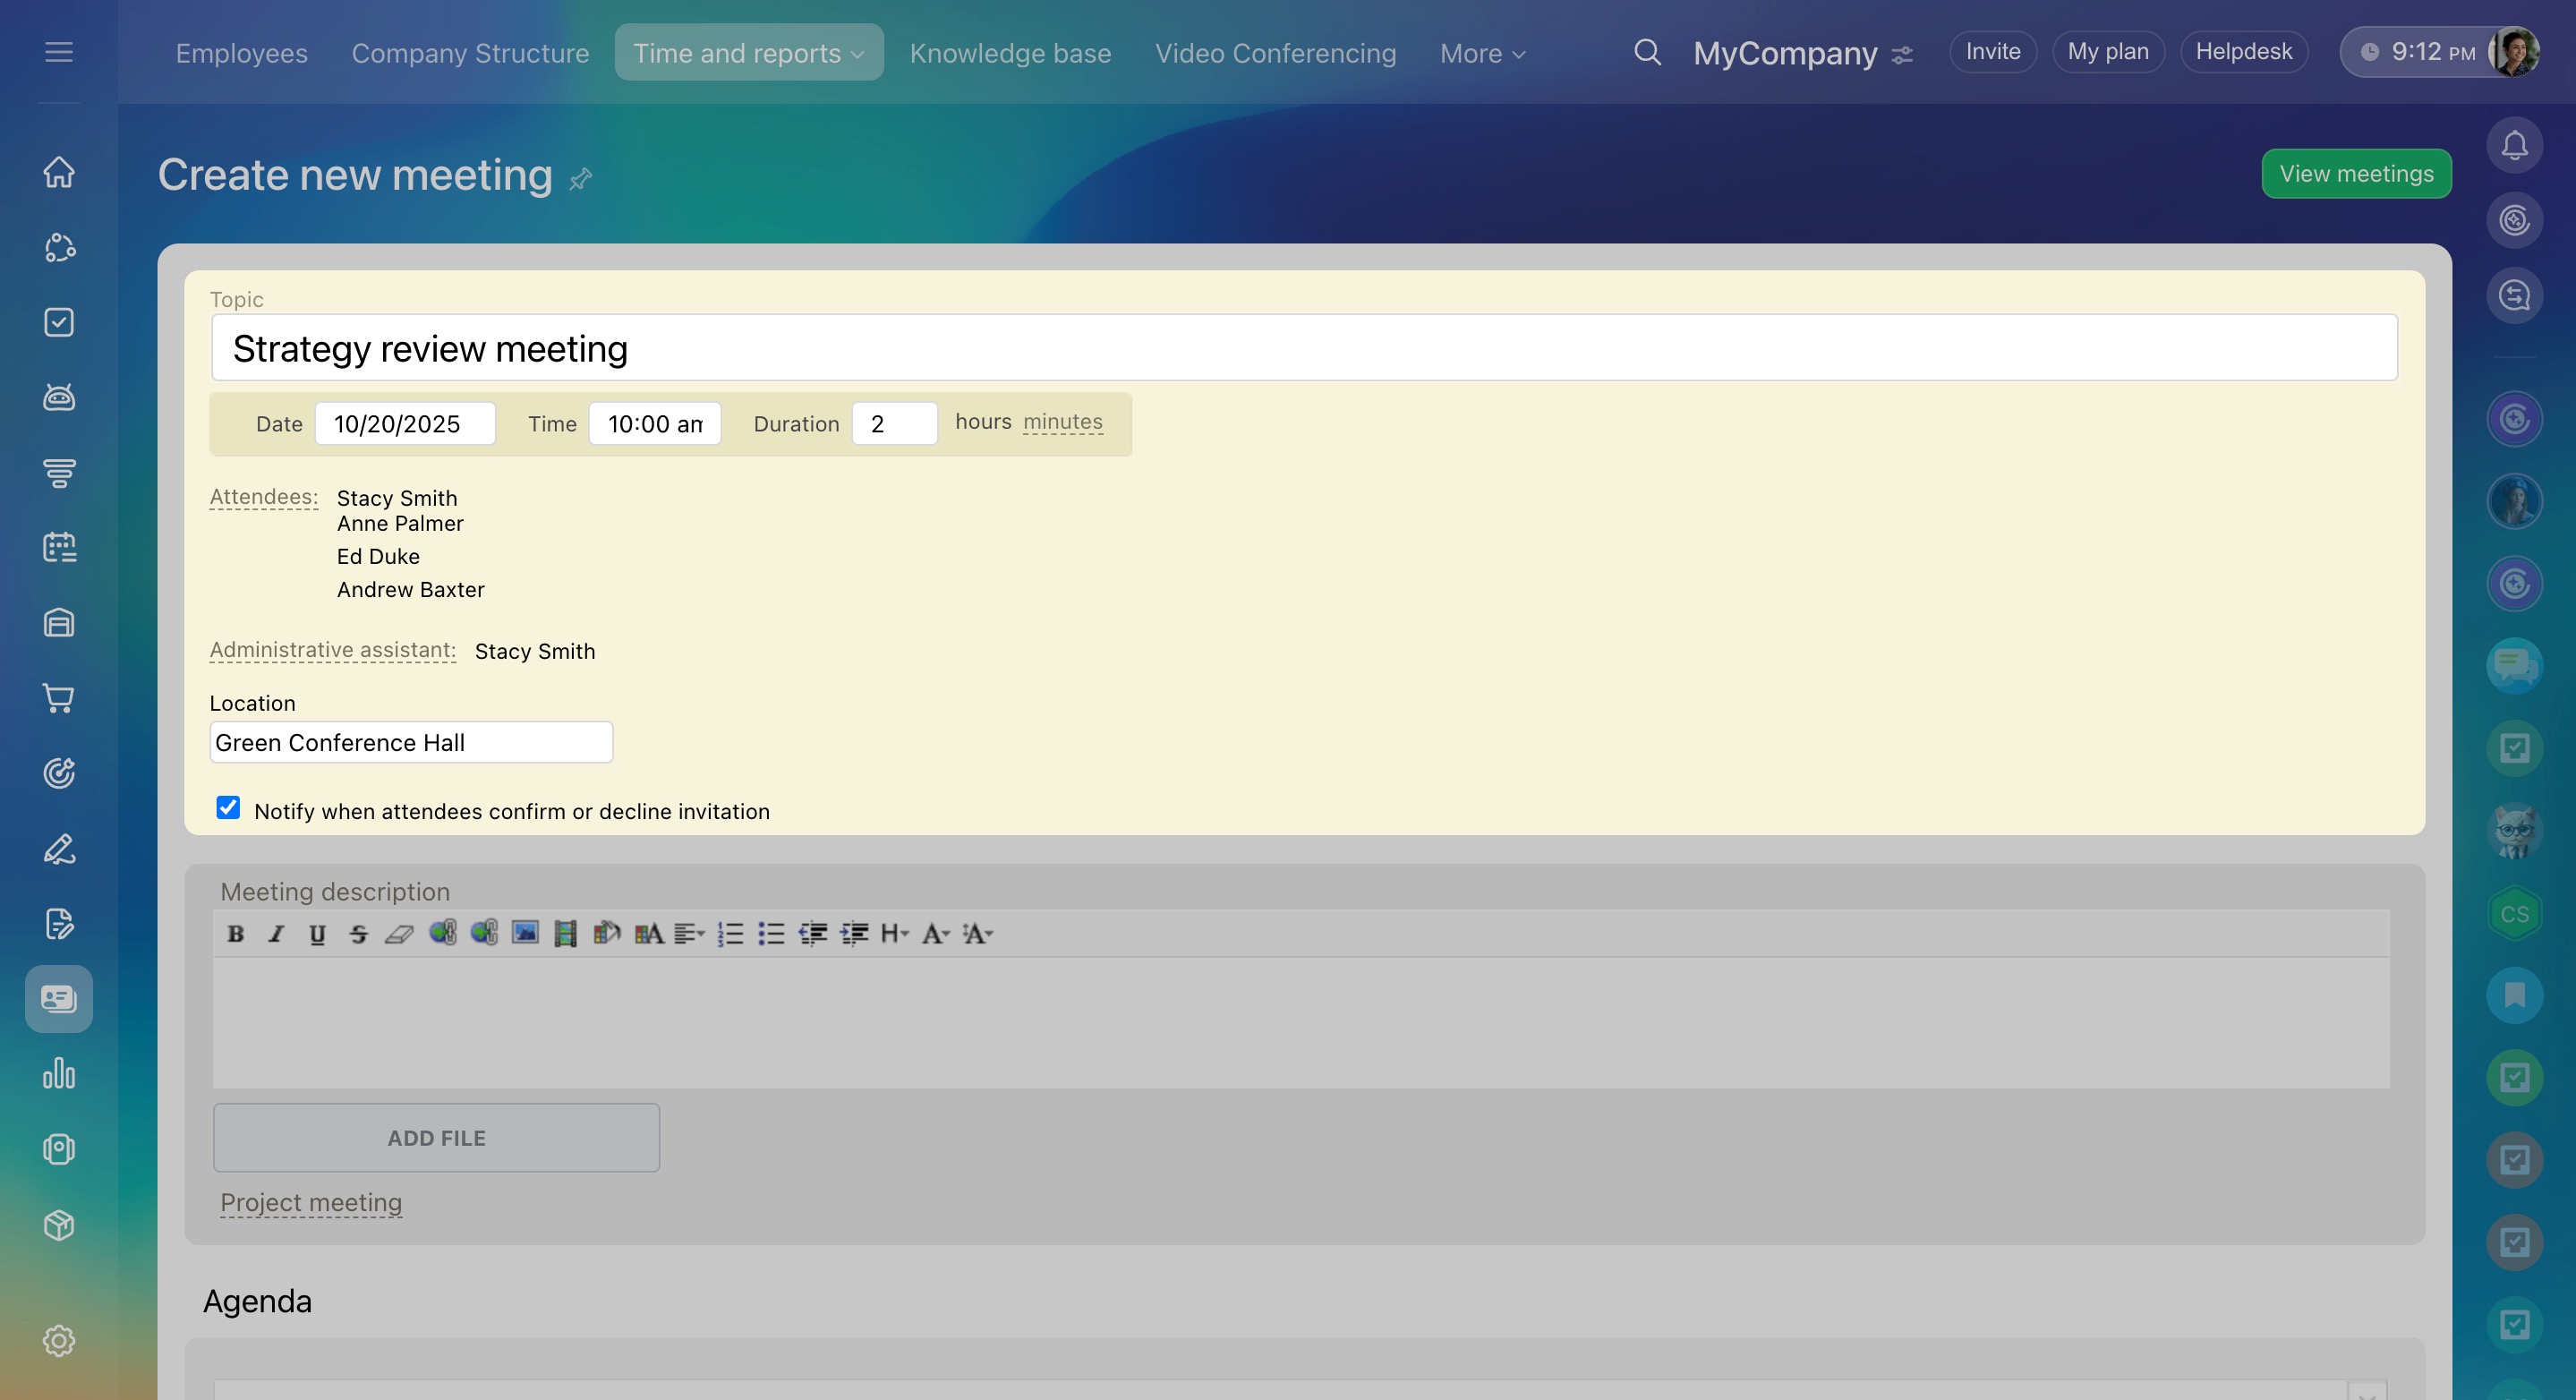Open notifications bell in right panel
The width and height of the screenshot is (2576, 1400).
point(2514,146)
